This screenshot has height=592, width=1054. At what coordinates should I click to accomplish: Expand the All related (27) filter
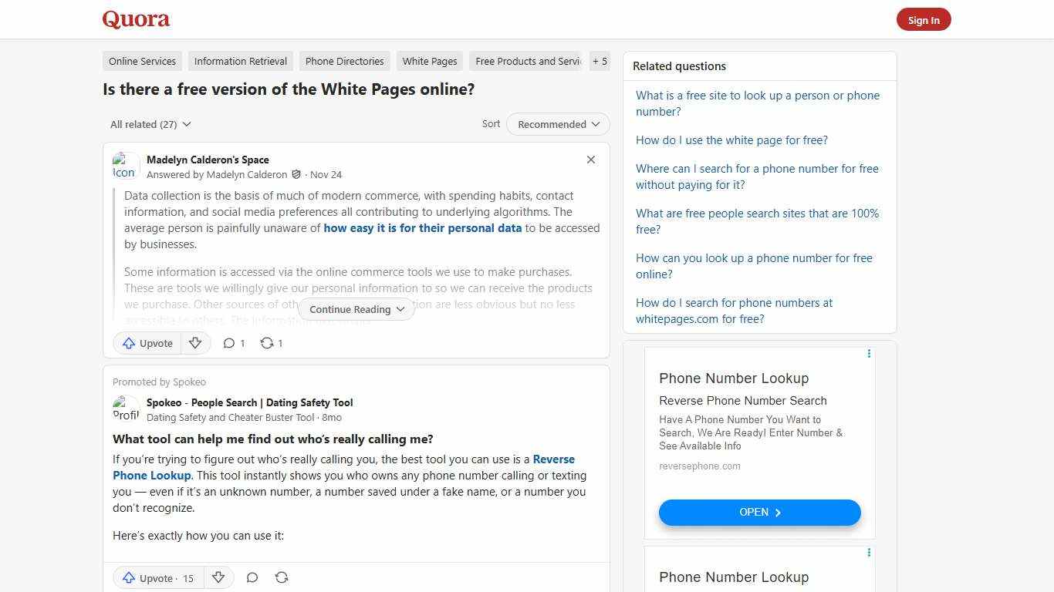pyautogui.click(x=150, y=124)
